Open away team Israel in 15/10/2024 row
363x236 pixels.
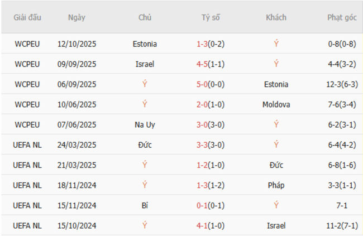tap(276, 225)
